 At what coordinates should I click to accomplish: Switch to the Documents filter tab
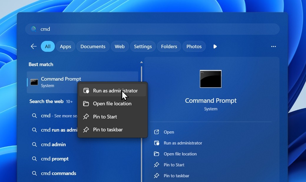click(x=93, y=46)
